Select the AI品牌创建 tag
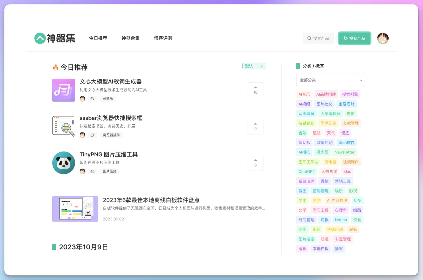 tap(326, 94)
